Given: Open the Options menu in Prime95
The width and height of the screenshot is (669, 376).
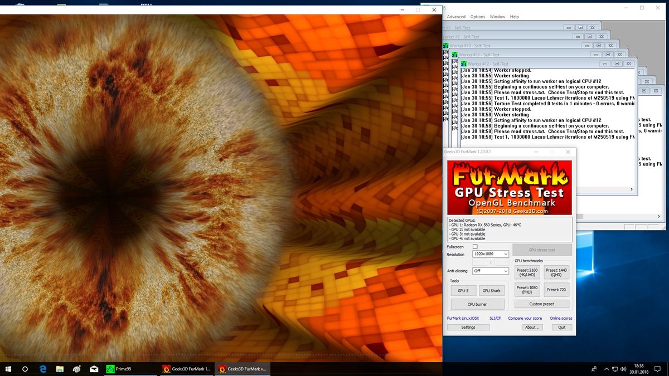Looking at the screenshot, I should [477, 17].
